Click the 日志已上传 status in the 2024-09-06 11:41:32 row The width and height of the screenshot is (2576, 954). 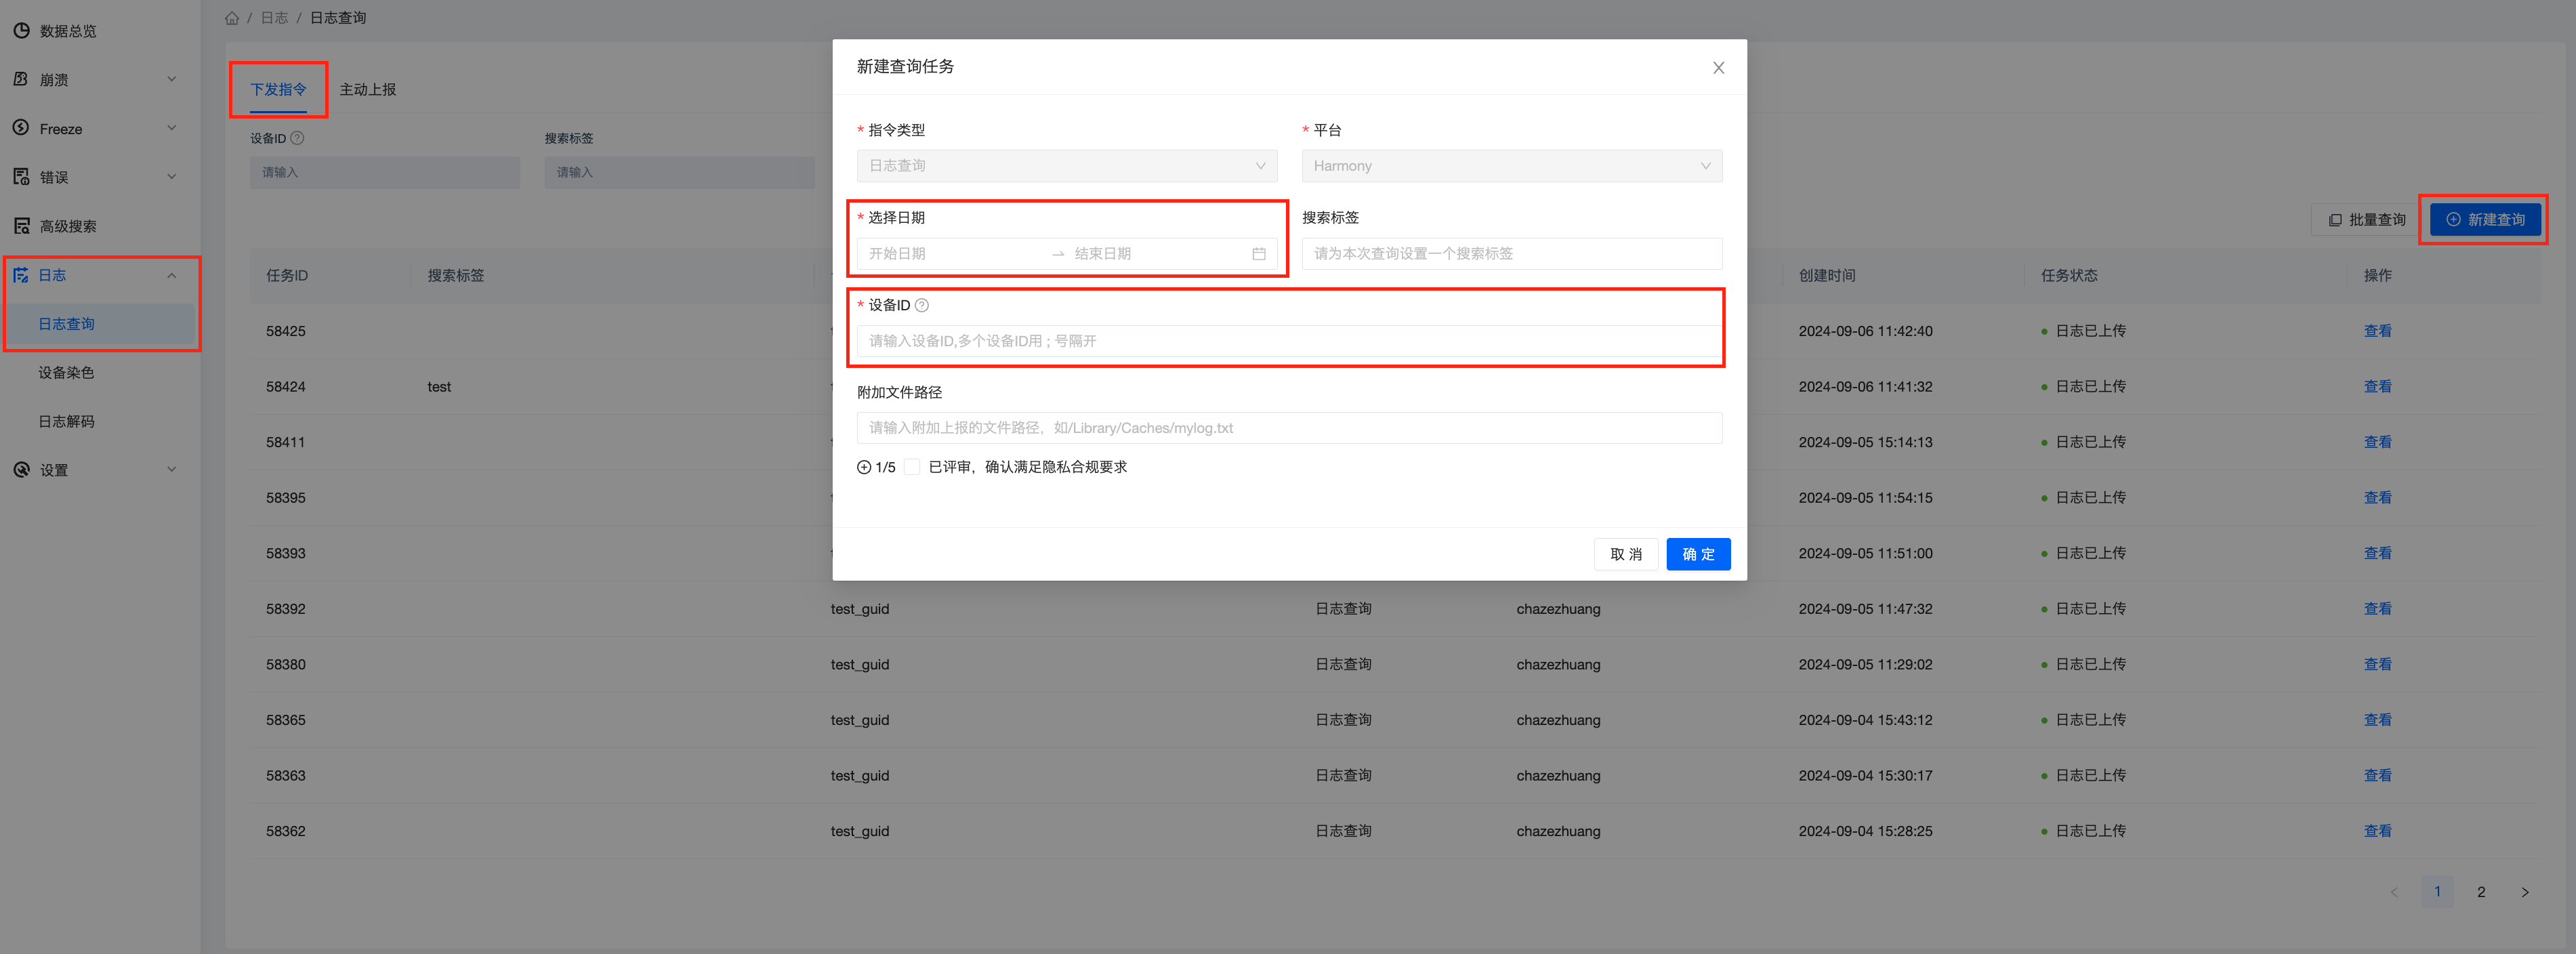tap(2090, 387)
